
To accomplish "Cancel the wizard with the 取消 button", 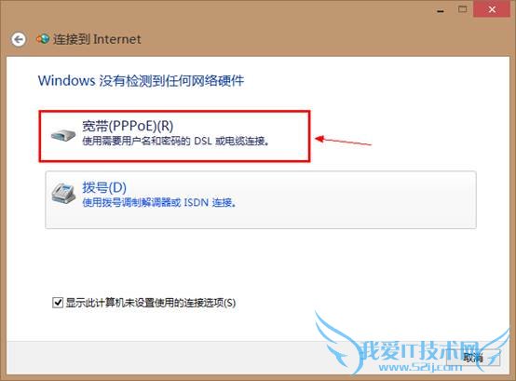I will [x=473, y=357].
